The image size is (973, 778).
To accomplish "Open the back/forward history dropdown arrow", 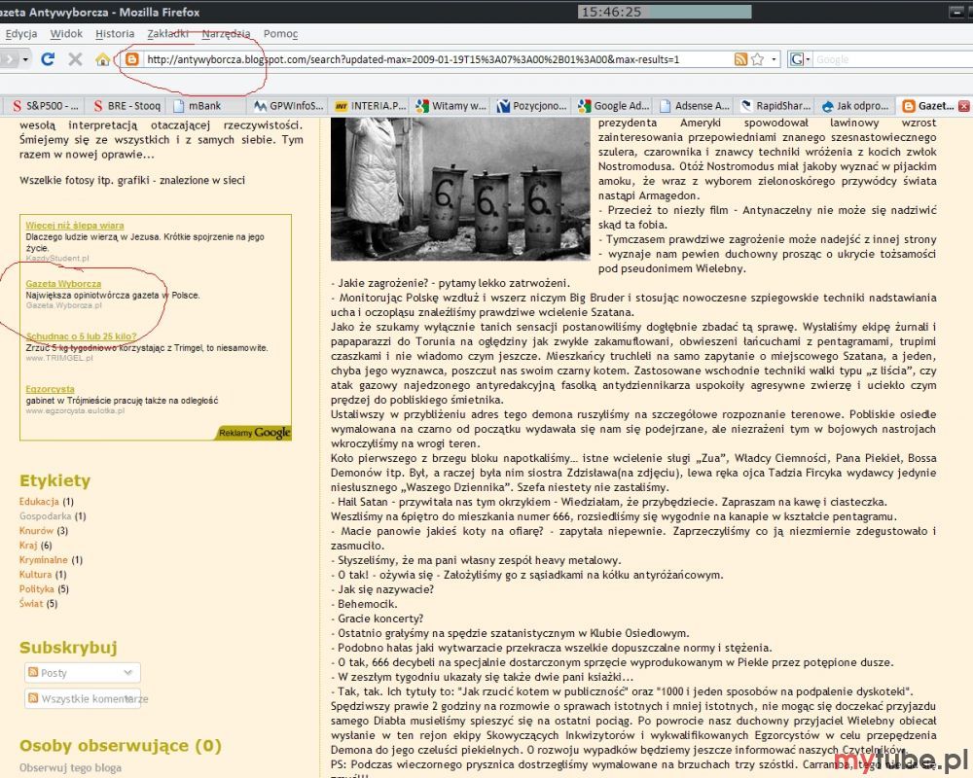I will pos(25,59).
